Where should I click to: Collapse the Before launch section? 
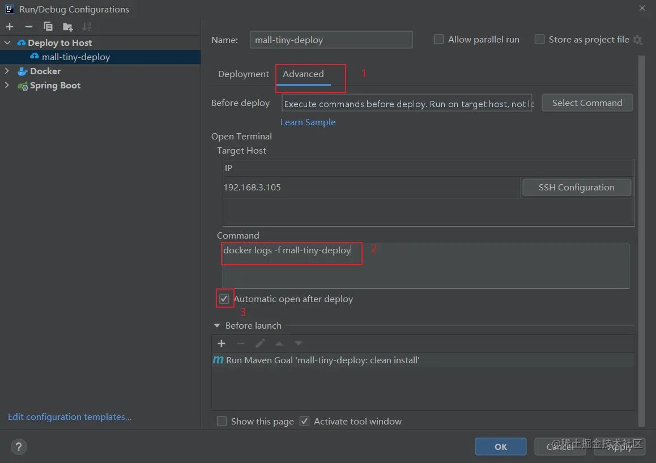(x=217, y=325)
